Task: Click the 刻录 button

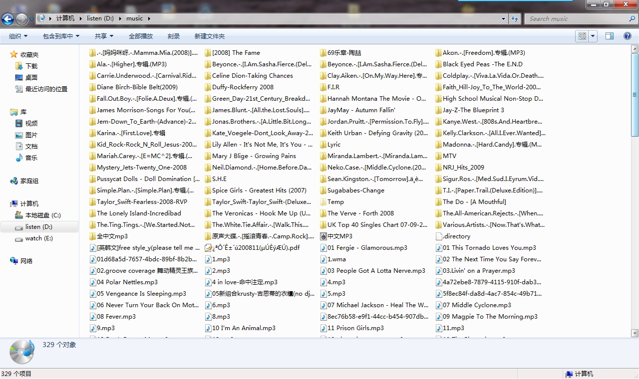Action: [x=174, y=36]
